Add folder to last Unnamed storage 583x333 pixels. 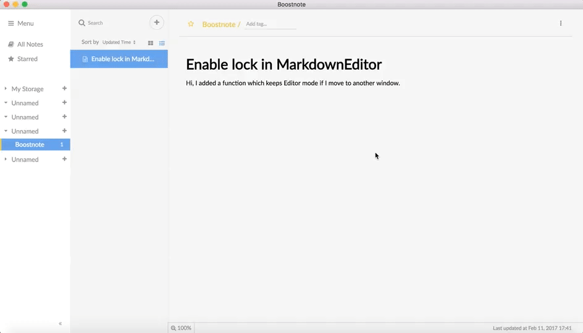click(x=64, y=159)
